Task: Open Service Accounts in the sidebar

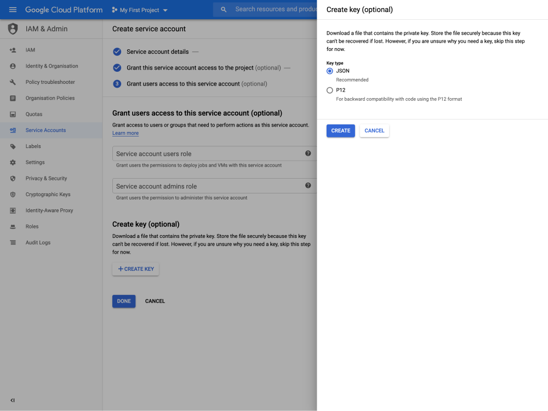Action: tap(45, 130)
